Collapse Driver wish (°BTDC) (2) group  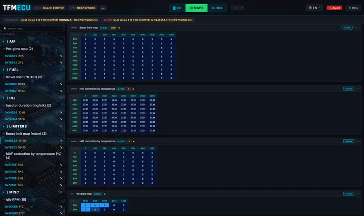click(x=4, y=77)
